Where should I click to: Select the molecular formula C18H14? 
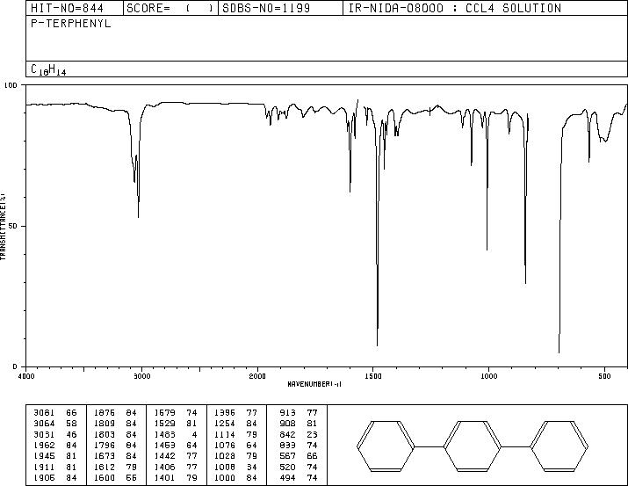tap(48, 69)
